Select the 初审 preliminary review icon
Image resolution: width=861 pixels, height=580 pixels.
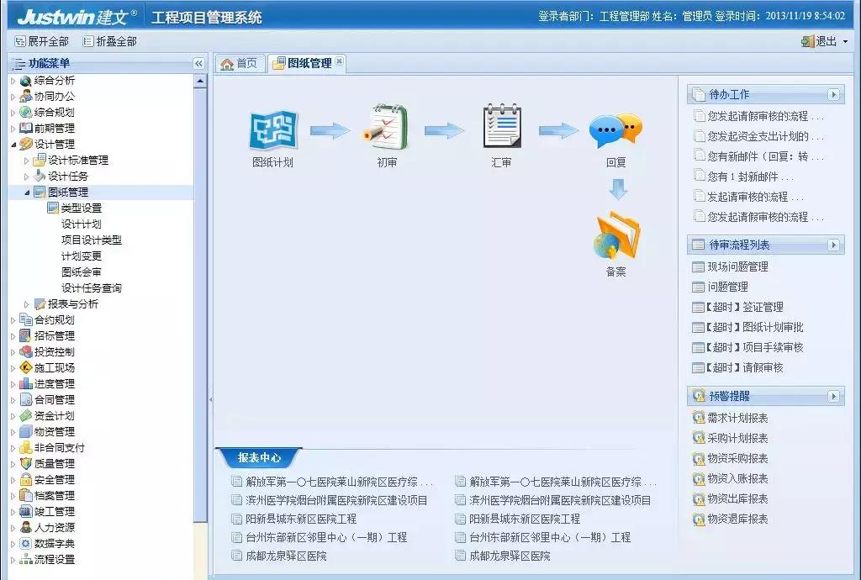click(385, 128)
